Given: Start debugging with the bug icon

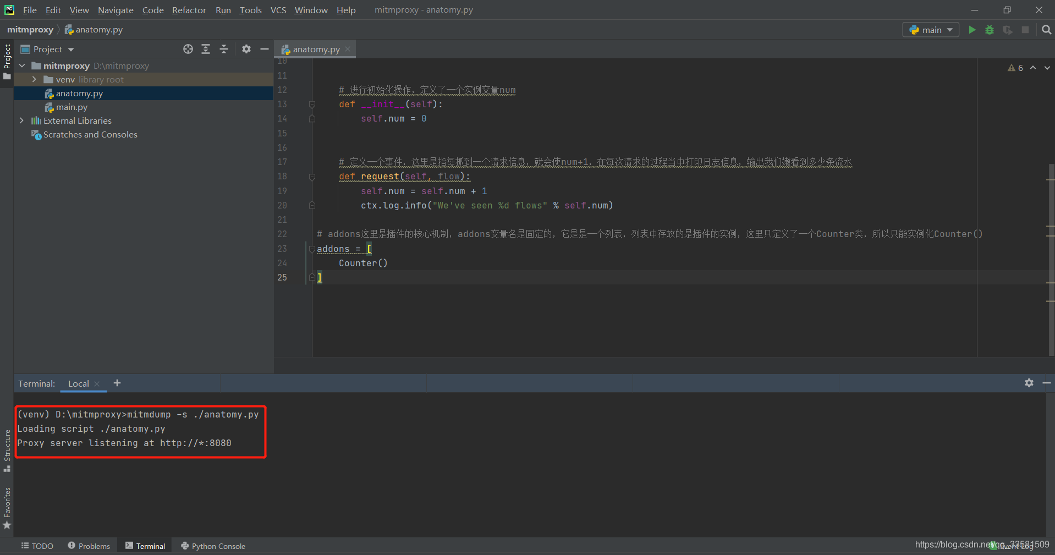Looking at the screenshot, I should 990,30.
